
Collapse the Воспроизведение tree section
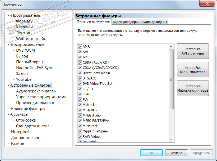pos(8,44)
